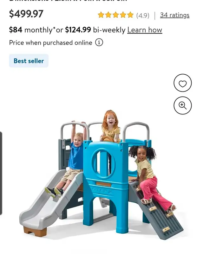
Task: Click the fifth gold rating star
Action: coord(130,15)
